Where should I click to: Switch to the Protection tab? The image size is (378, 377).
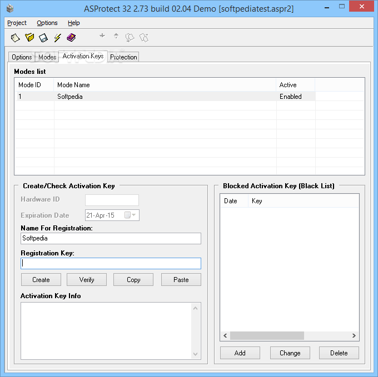click(123, 57)
